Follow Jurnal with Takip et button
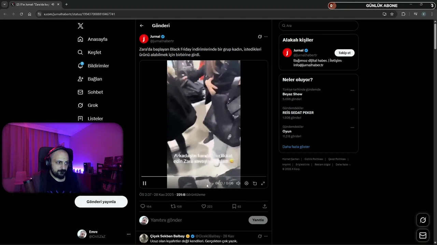The height and width of the screenshot is (245, 437). 344,53
